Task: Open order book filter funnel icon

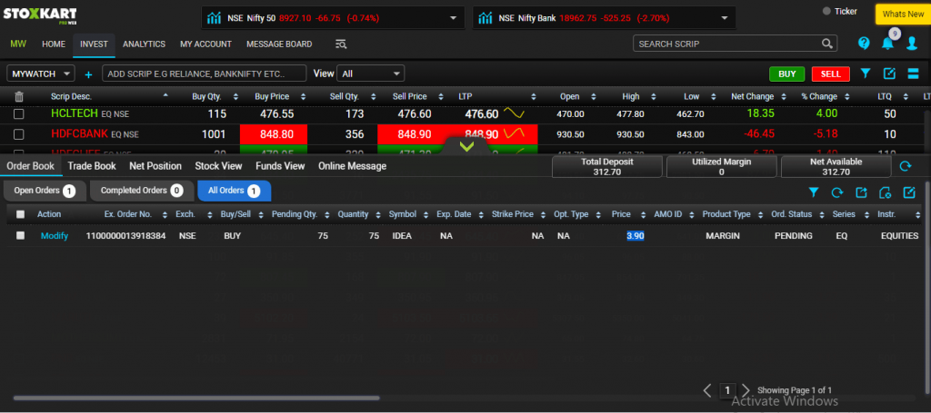Action: tap(814, 192)
